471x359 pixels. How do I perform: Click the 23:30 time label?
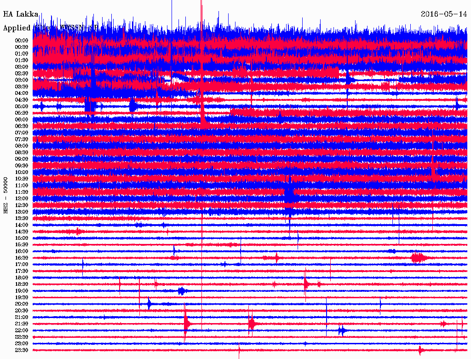22,350
